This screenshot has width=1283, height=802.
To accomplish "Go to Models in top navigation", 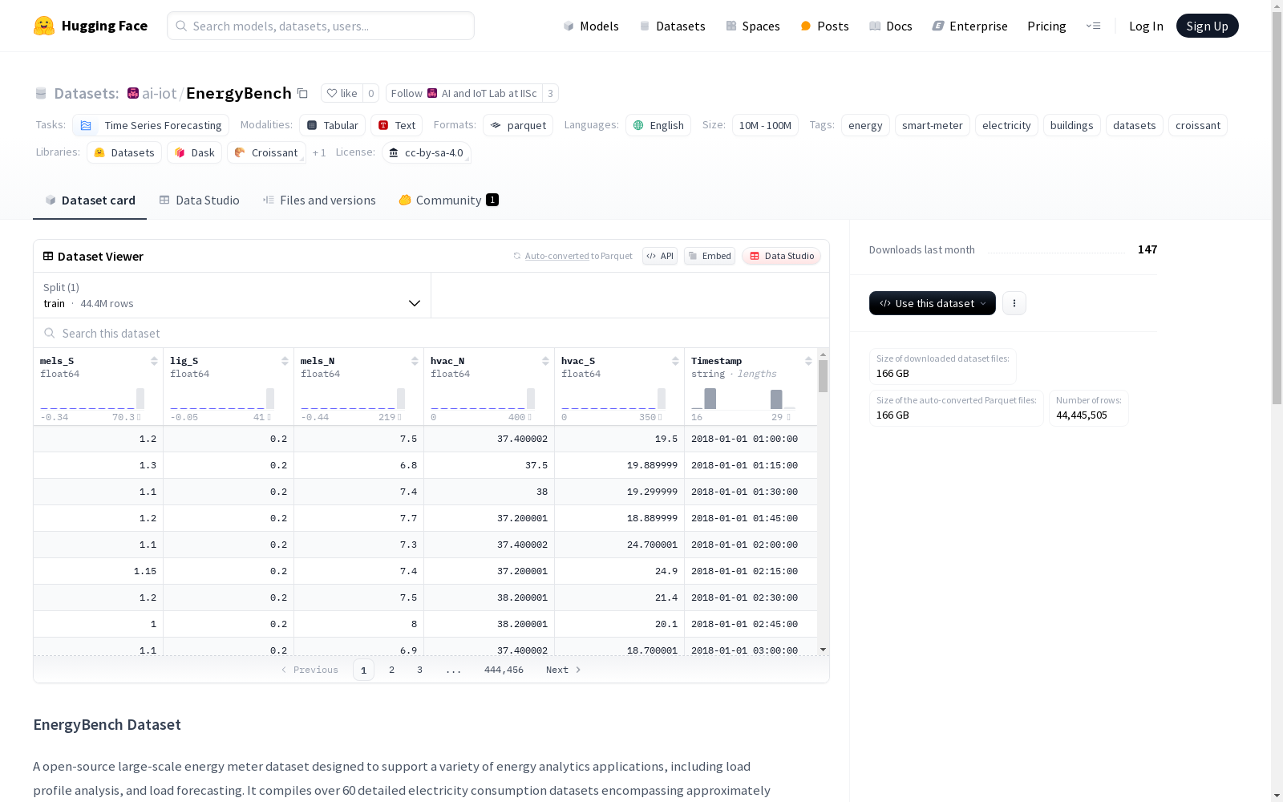I will [591, 26].
